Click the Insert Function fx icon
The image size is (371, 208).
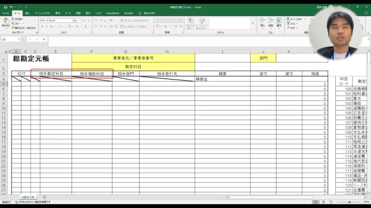coord(43,39)
